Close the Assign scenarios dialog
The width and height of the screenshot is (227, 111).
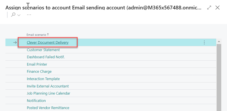217,8
